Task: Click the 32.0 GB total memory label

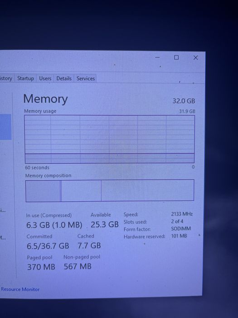Action: click(x=184, y=101)
